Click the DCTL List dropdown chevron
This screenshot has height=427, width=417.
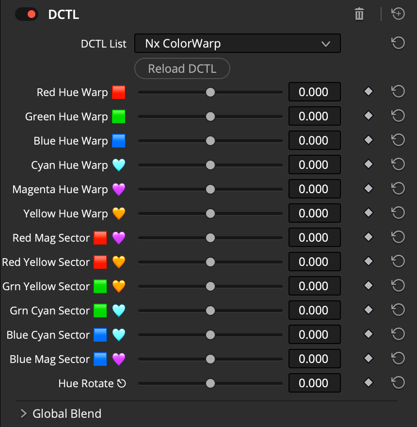pyautogui.click(x=326, y=43)
